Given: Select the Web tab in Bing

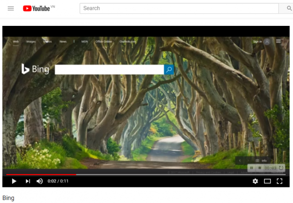Looking at the screenshot, I should [16, 41].
